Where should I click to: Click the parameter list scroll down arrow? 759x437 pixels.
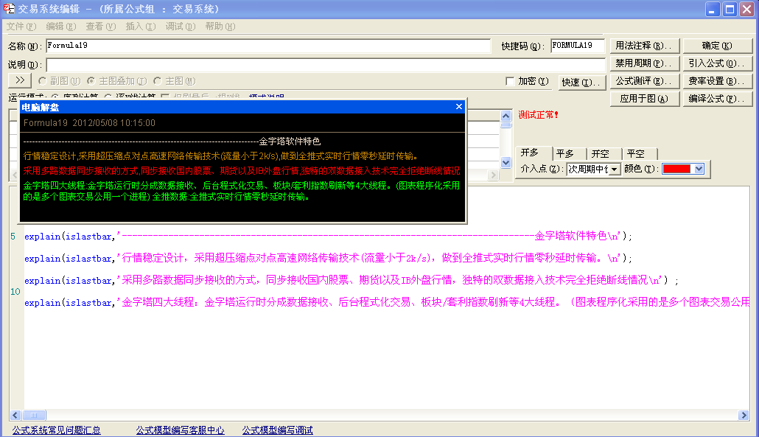click(506, 163)
